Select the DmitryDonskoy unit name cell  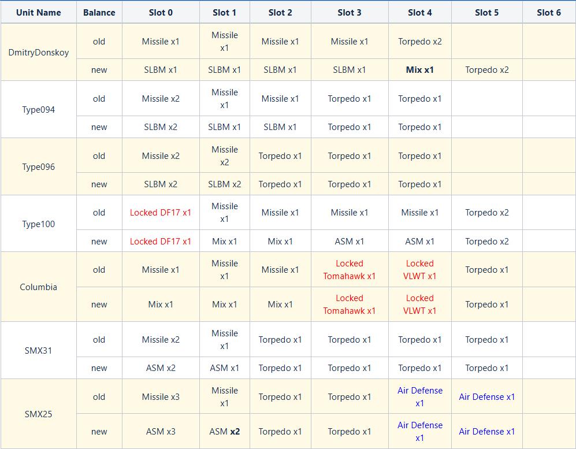coord(39,52)
